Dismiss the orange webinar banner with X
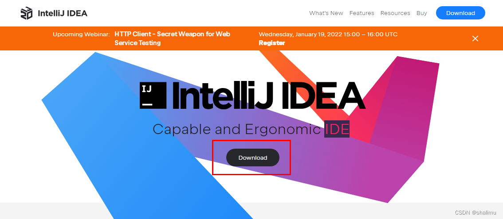 coord(475,38)
